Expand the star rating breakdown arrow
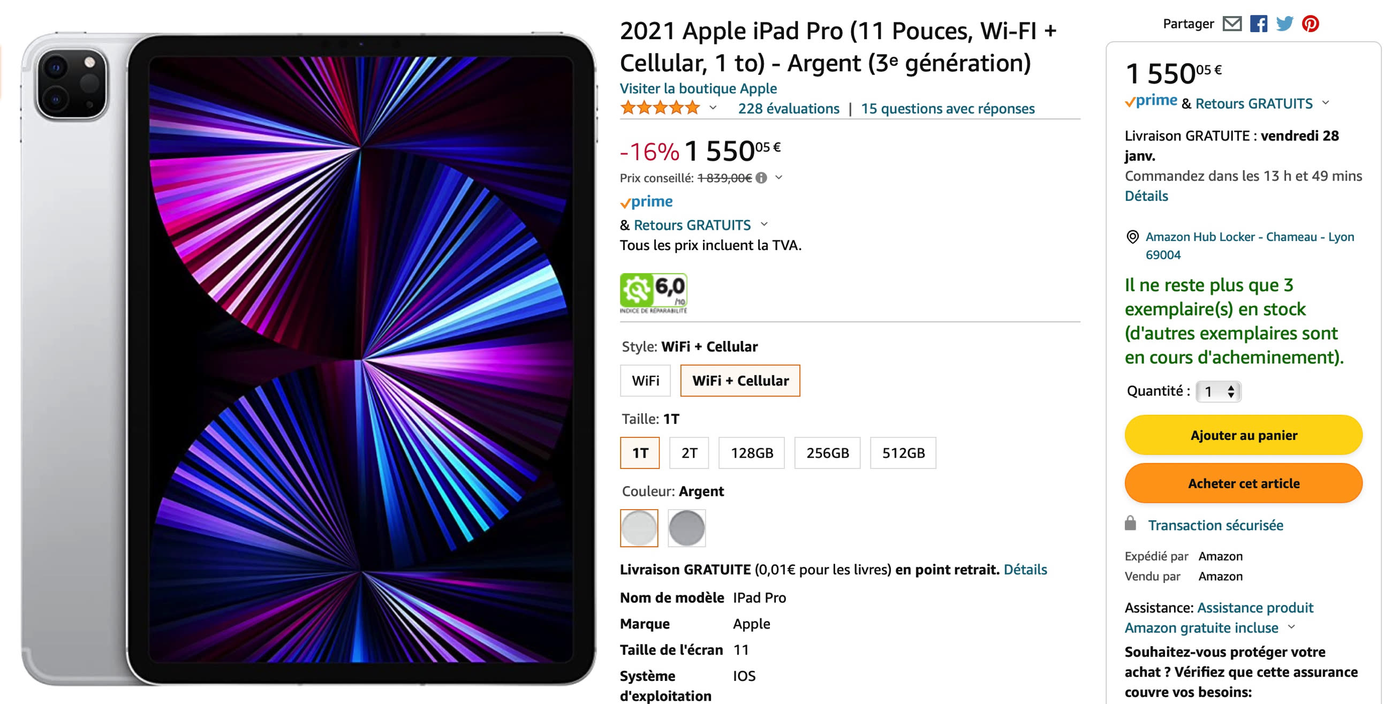The image size is (1392, 704). point(713,108)
